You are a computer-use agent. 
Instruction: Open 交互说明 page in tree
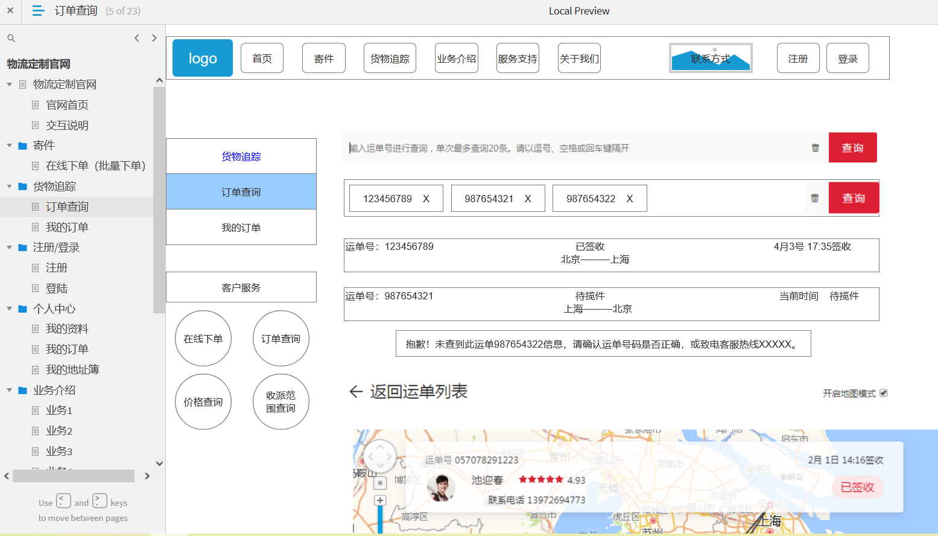pos(67,126)
